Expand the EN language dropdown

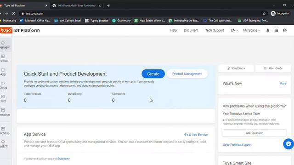(234, 30)
